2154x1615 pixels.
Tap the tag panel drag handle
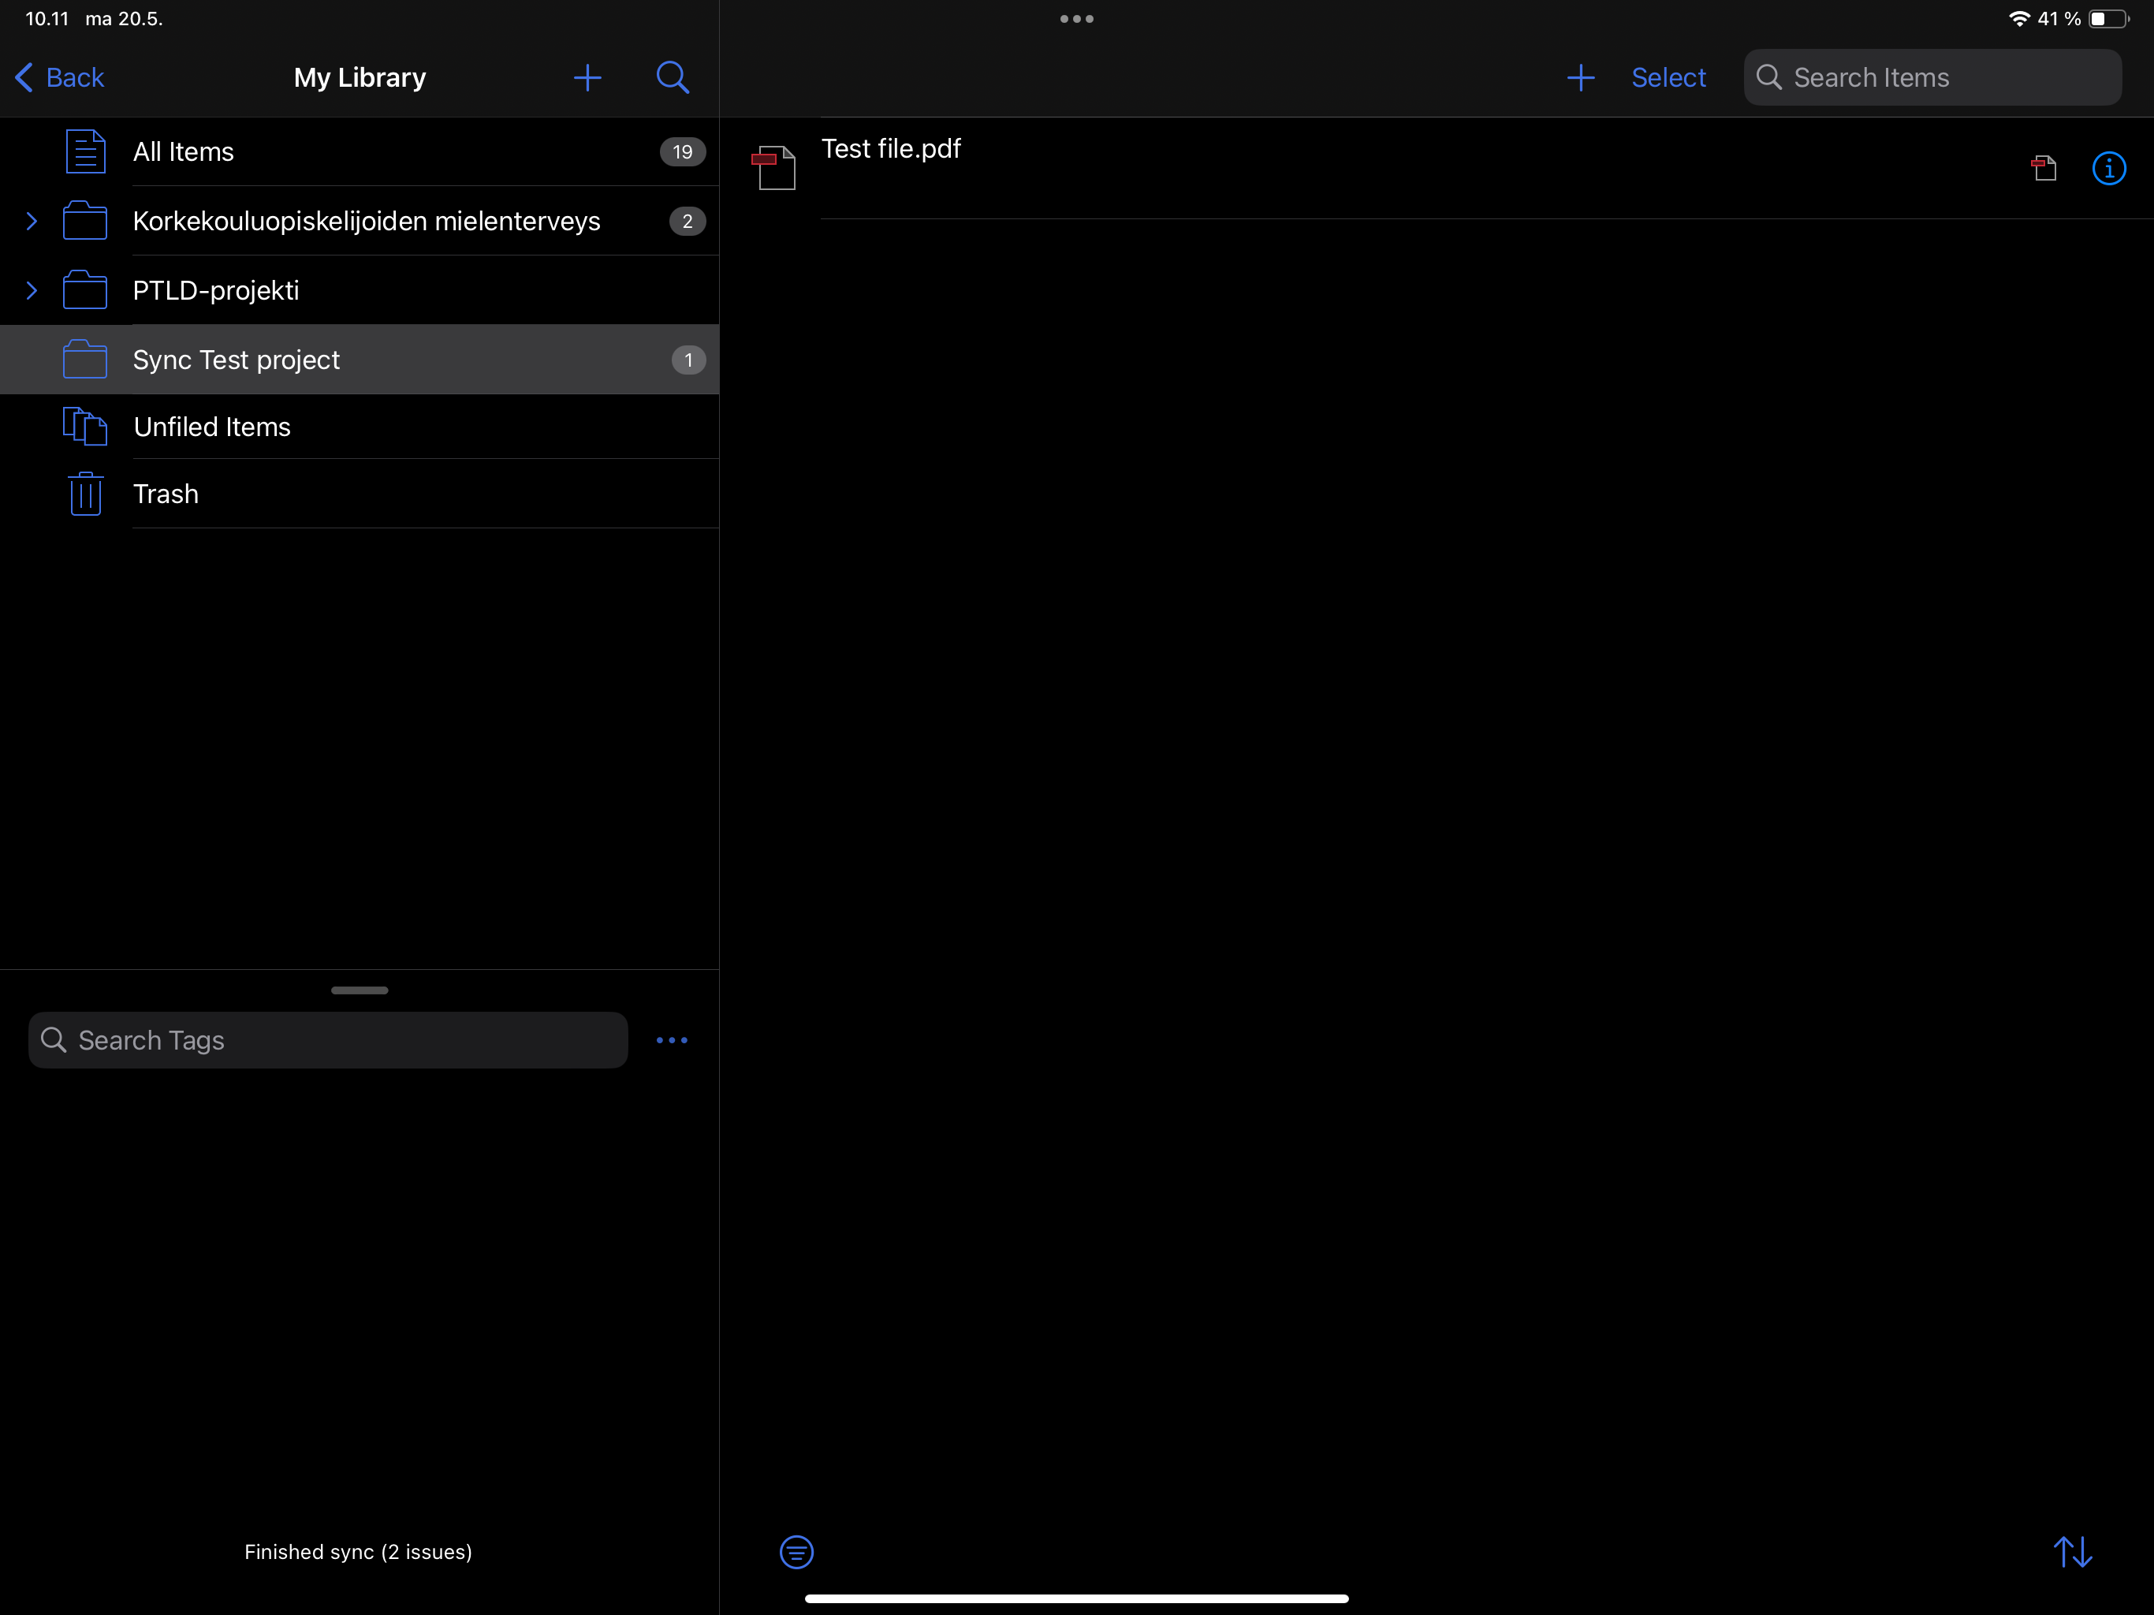360,990
